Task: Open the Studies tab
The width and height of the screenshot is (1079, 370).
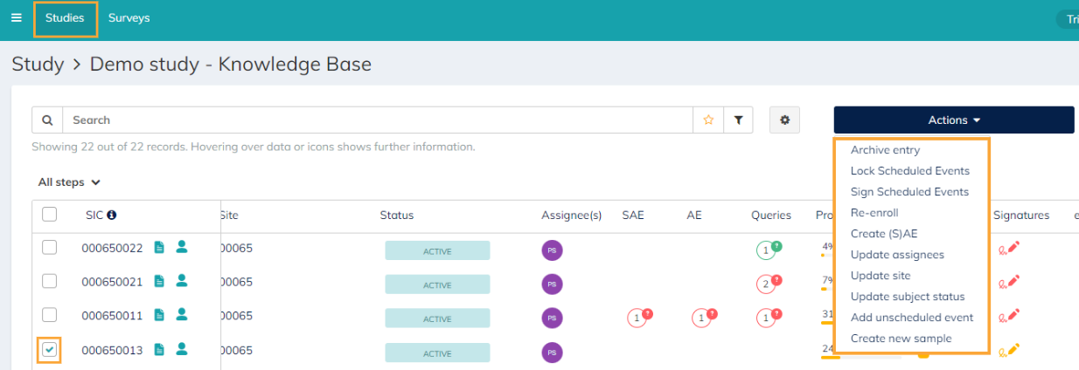Action: (x=65, y=18)
